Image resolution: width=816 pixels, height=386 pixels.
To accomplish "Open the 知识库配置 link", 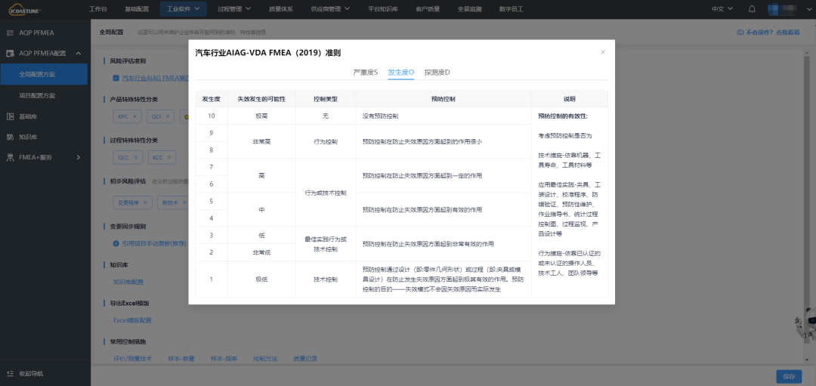I will [128, 282].
